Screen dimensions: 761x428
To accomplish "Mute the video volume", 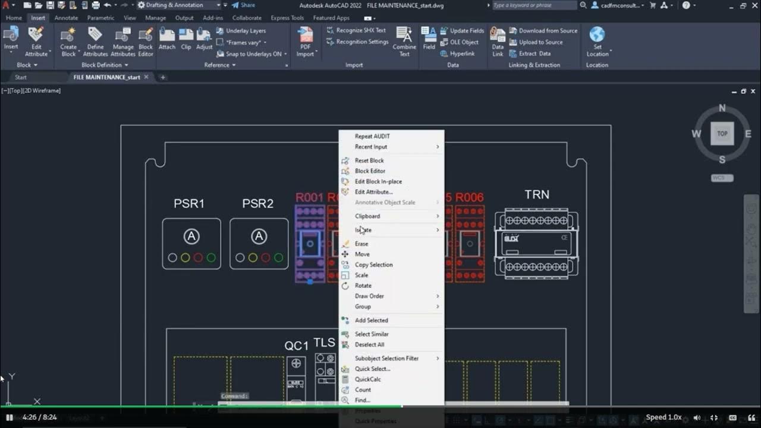I will [x=697, y=417].
